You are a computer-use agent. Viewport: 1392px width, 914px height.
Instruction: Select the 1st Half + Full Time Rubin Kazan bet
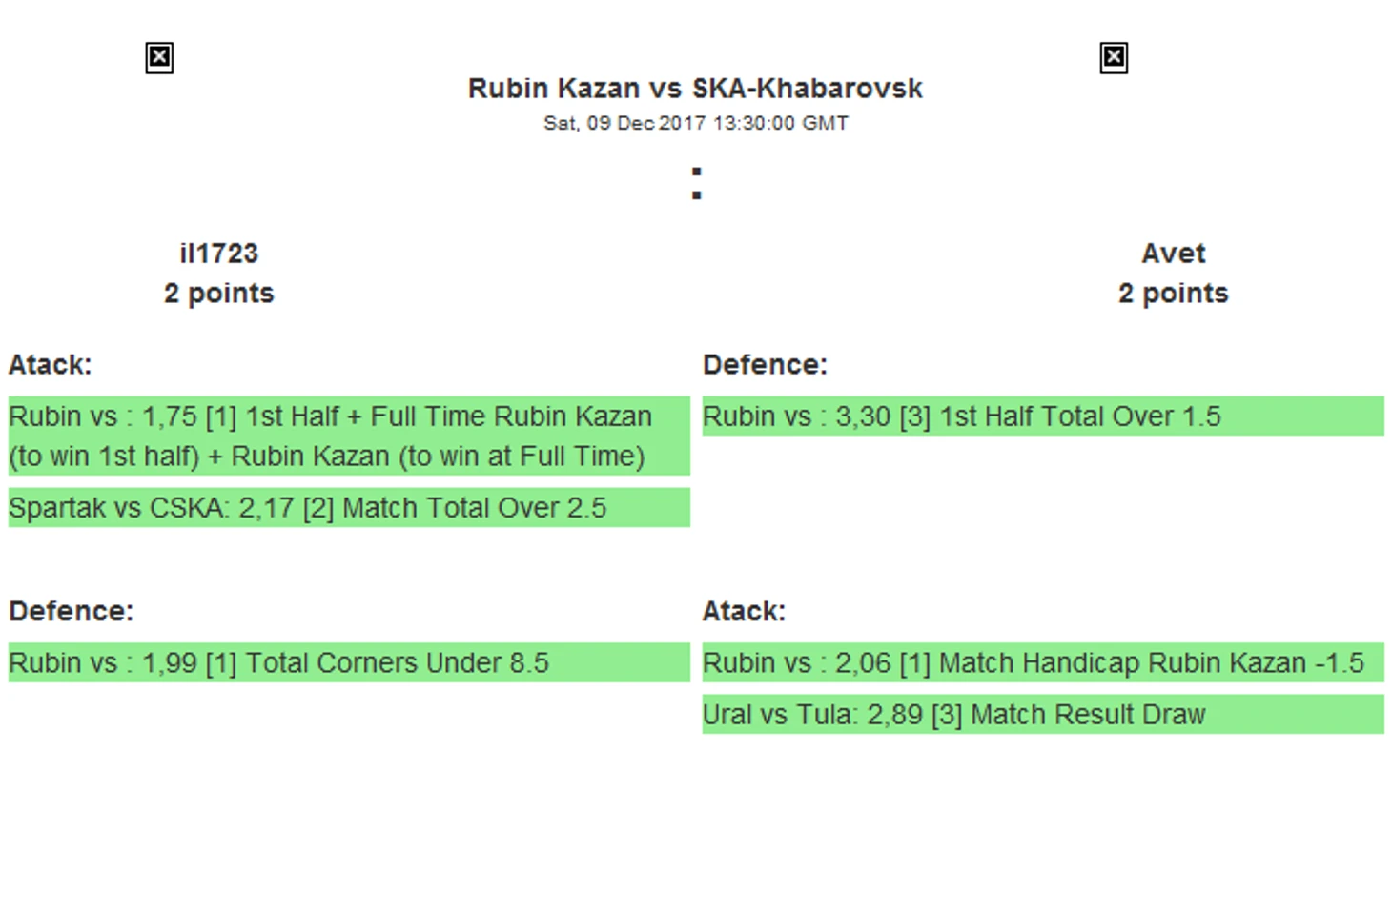(349, 436)
